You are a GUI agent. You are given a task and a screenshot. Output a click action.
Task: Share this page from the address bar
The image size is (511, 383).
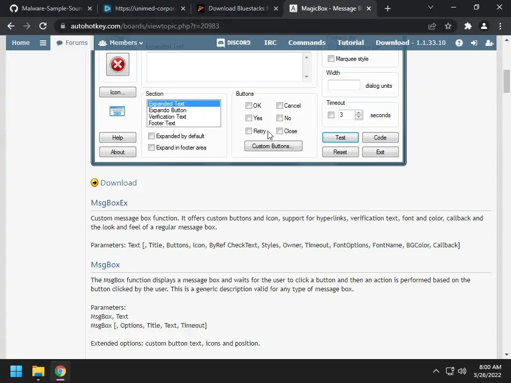[432, 26]
